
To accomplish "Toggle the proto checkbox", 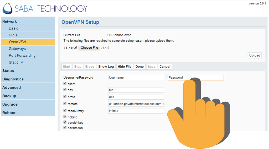I will pos(65,96).
